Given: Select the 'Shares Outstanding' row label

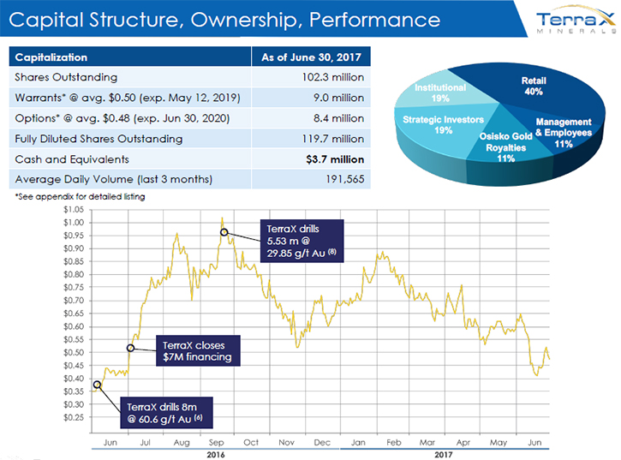Looking at the screenshot, I should click(66, 77).
